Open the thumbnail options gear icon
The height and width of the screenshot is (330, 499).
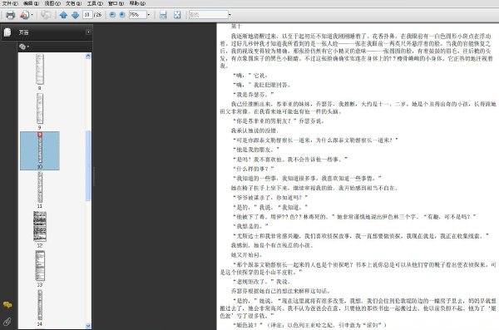pos(23,47)
